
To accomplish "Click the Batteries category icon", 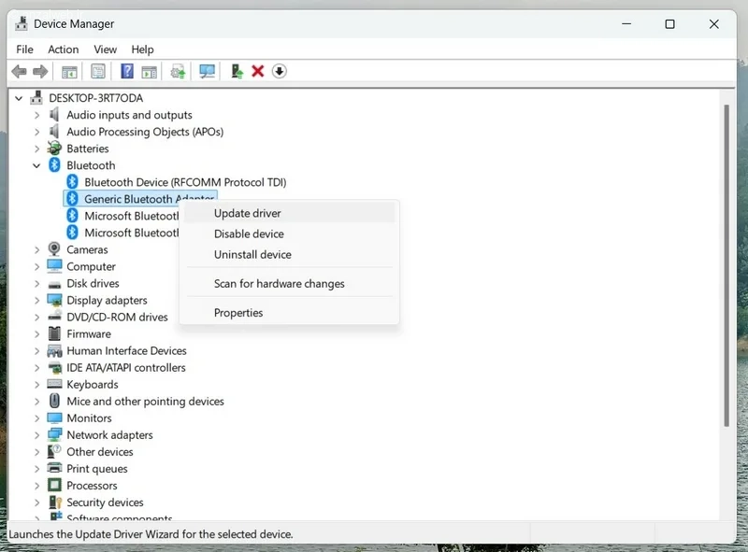I will click(54, 149).
